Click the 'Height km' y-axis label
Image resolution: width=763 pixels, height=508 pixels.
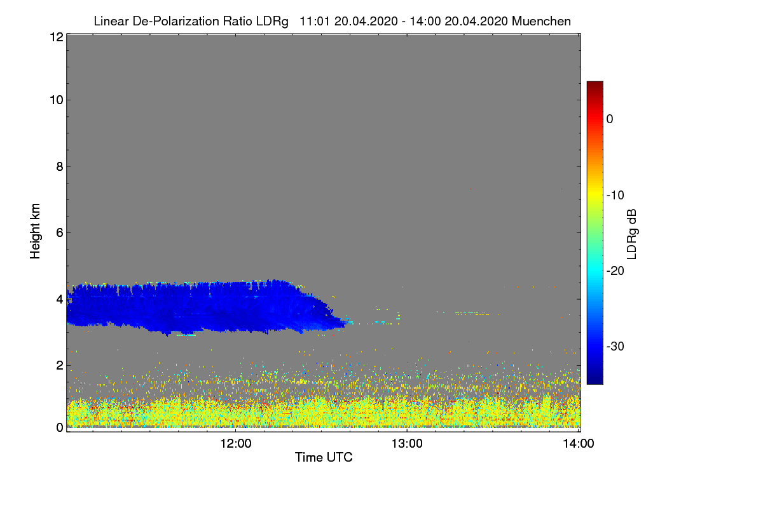tap(36, 231)
